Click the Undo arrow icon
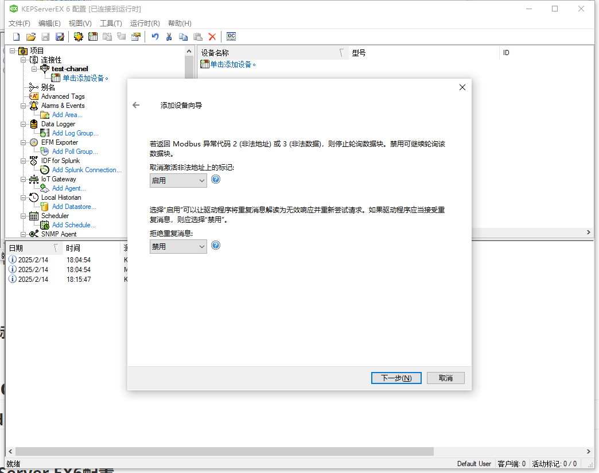The image size is (599, 473). pos(155,37)
